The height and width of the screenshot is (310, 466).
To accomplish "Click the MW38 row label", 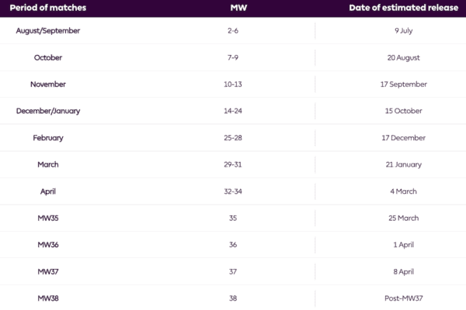I will (48, 298).
